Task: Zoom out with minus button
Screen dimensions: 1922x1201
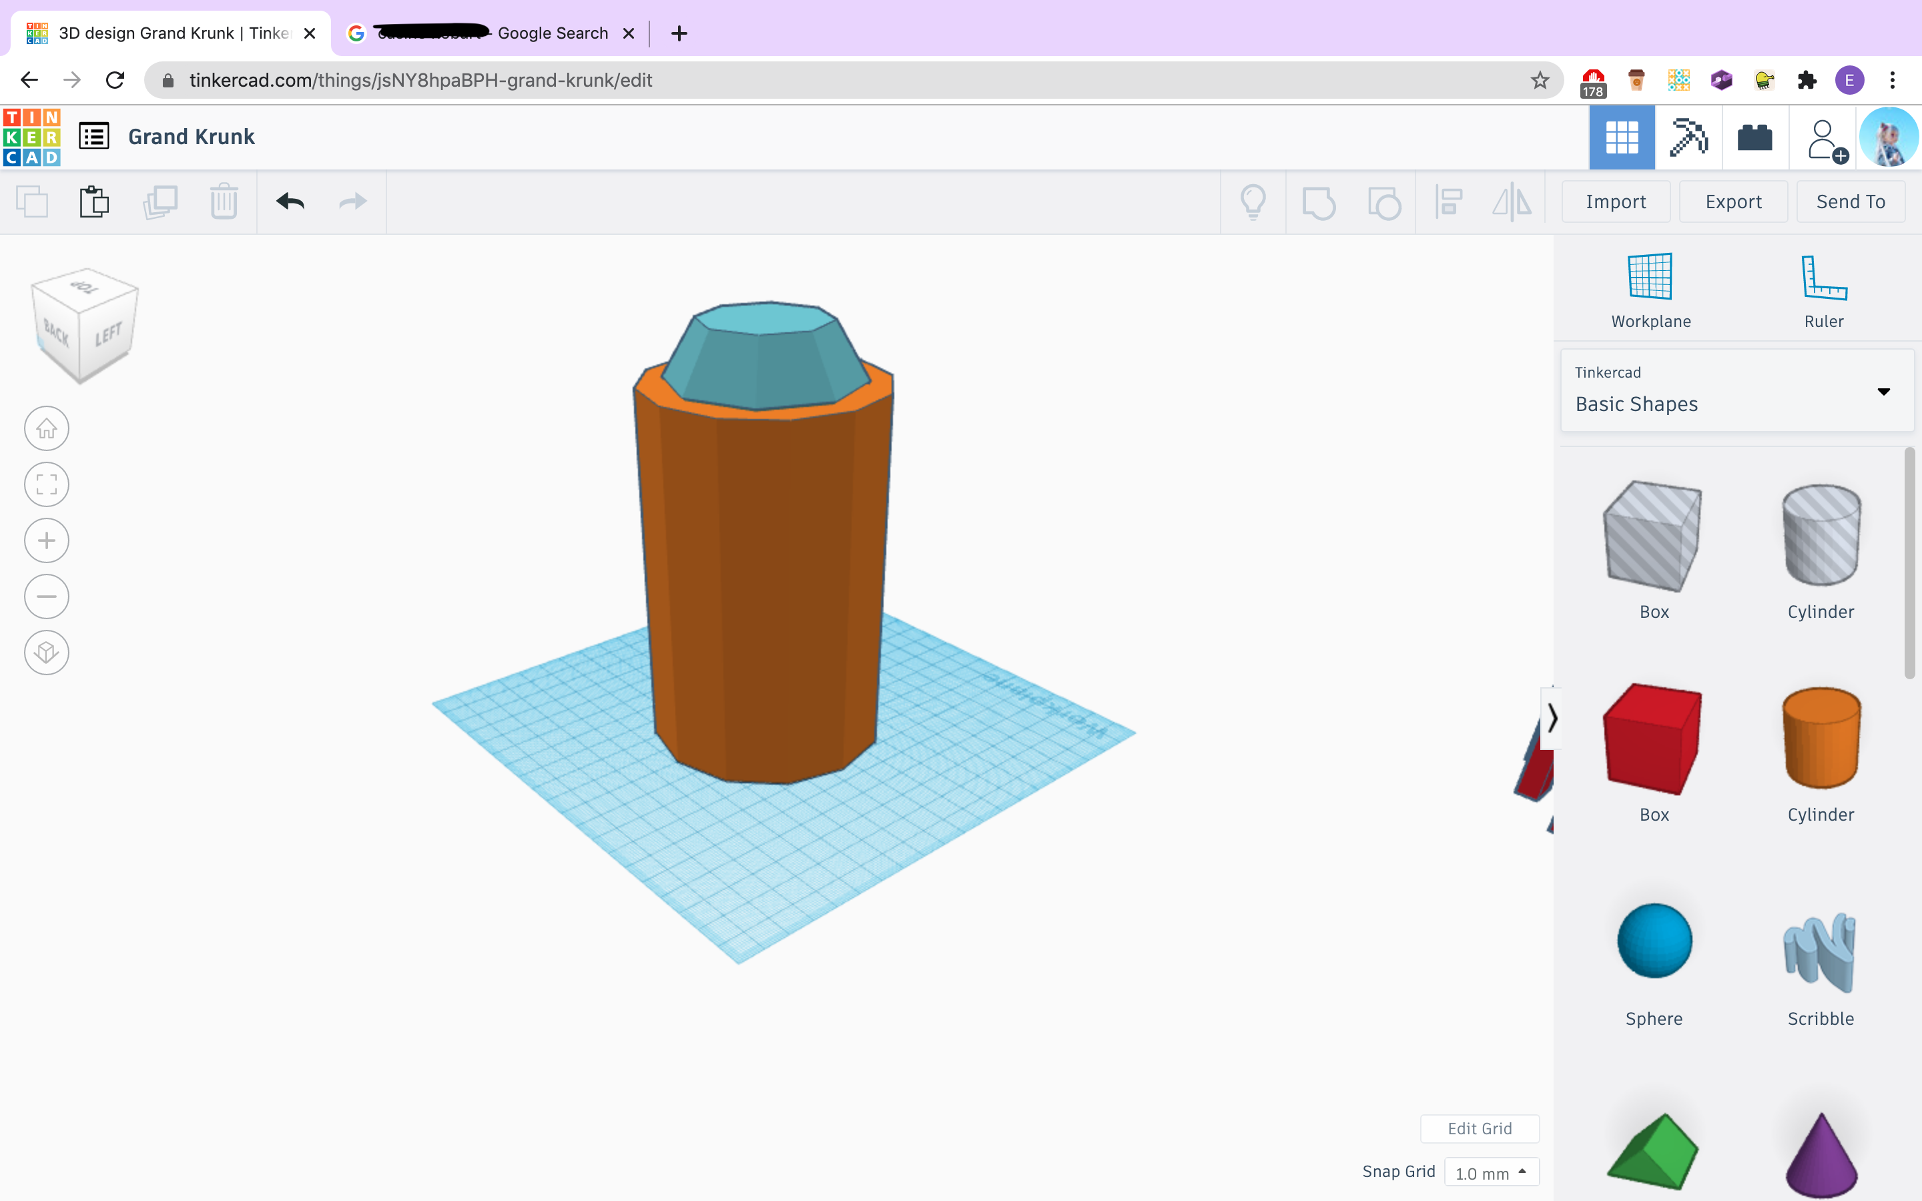Action: 47,596
